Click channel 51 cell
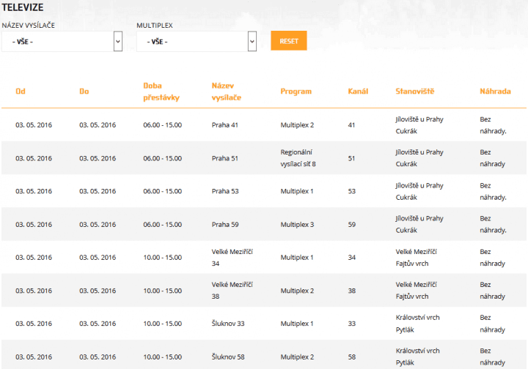The height and width of the screenshot is (369, 528). point(351,158)
